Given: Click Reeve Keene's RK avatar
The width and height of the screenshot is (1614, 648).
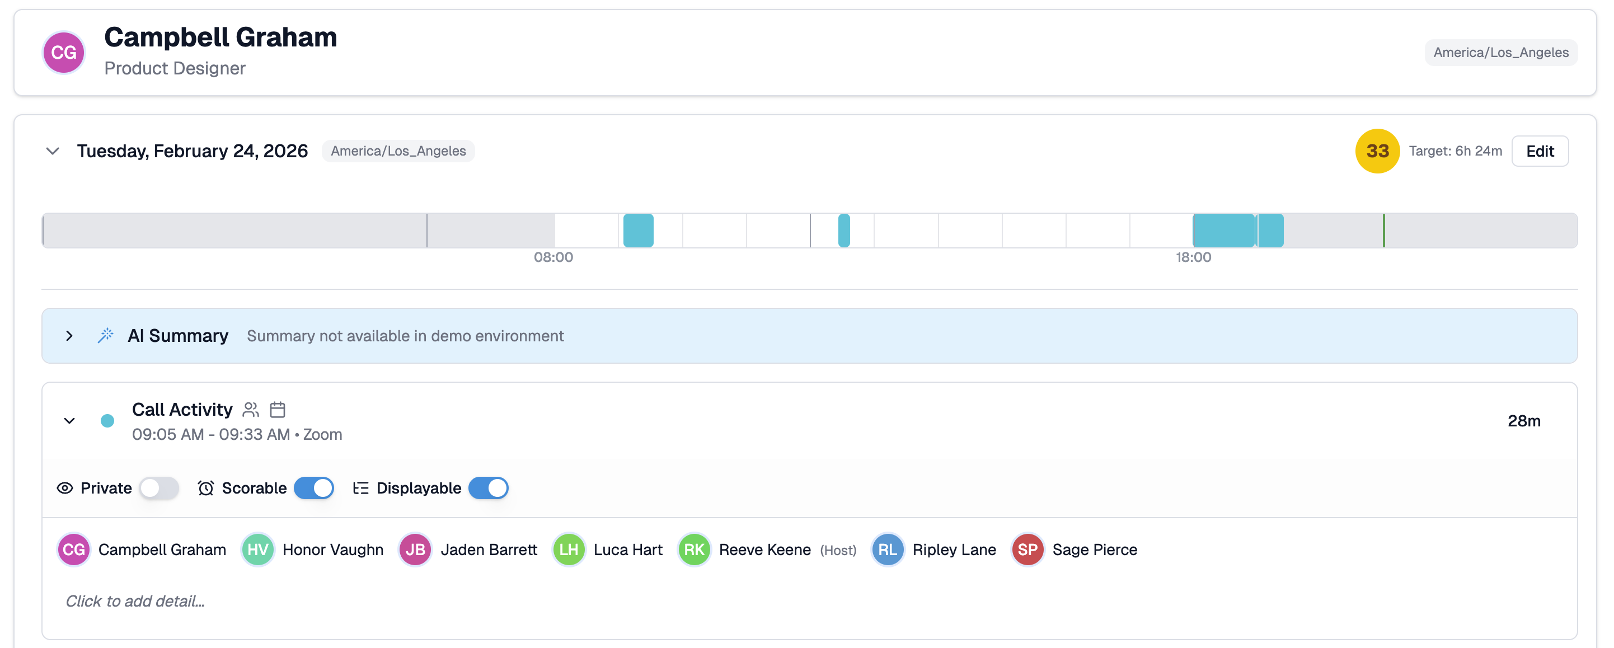Looking at the screenshot, I should (x=693, y=550).
